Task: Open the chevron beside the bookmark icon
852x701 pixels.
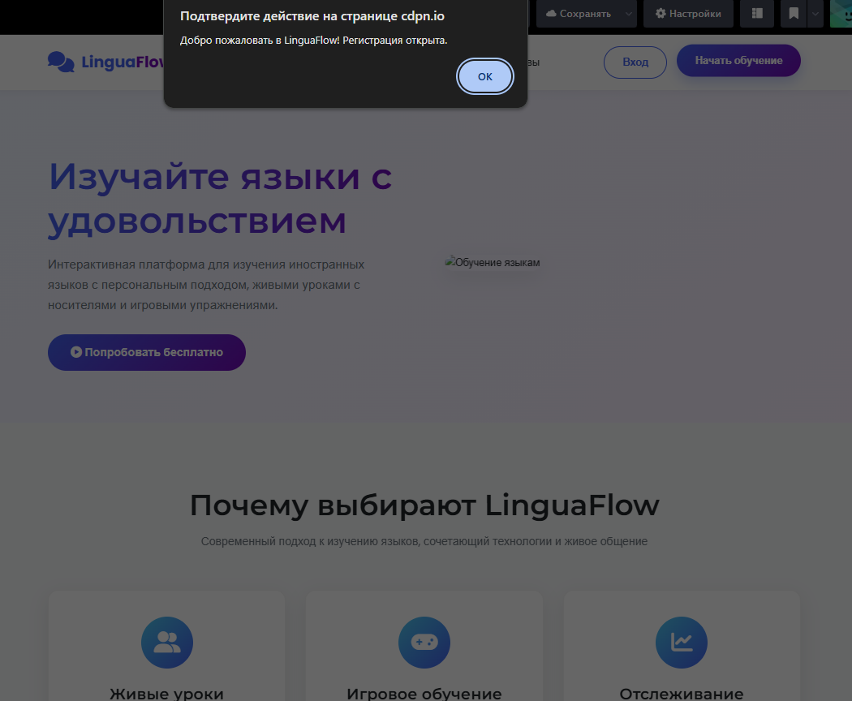Action: 814,13
